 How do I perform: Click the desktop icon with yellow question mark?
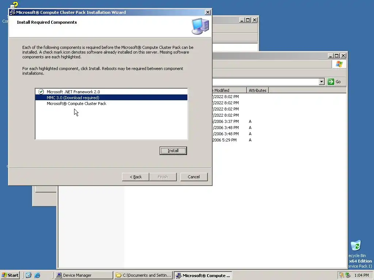coord(14,5)
